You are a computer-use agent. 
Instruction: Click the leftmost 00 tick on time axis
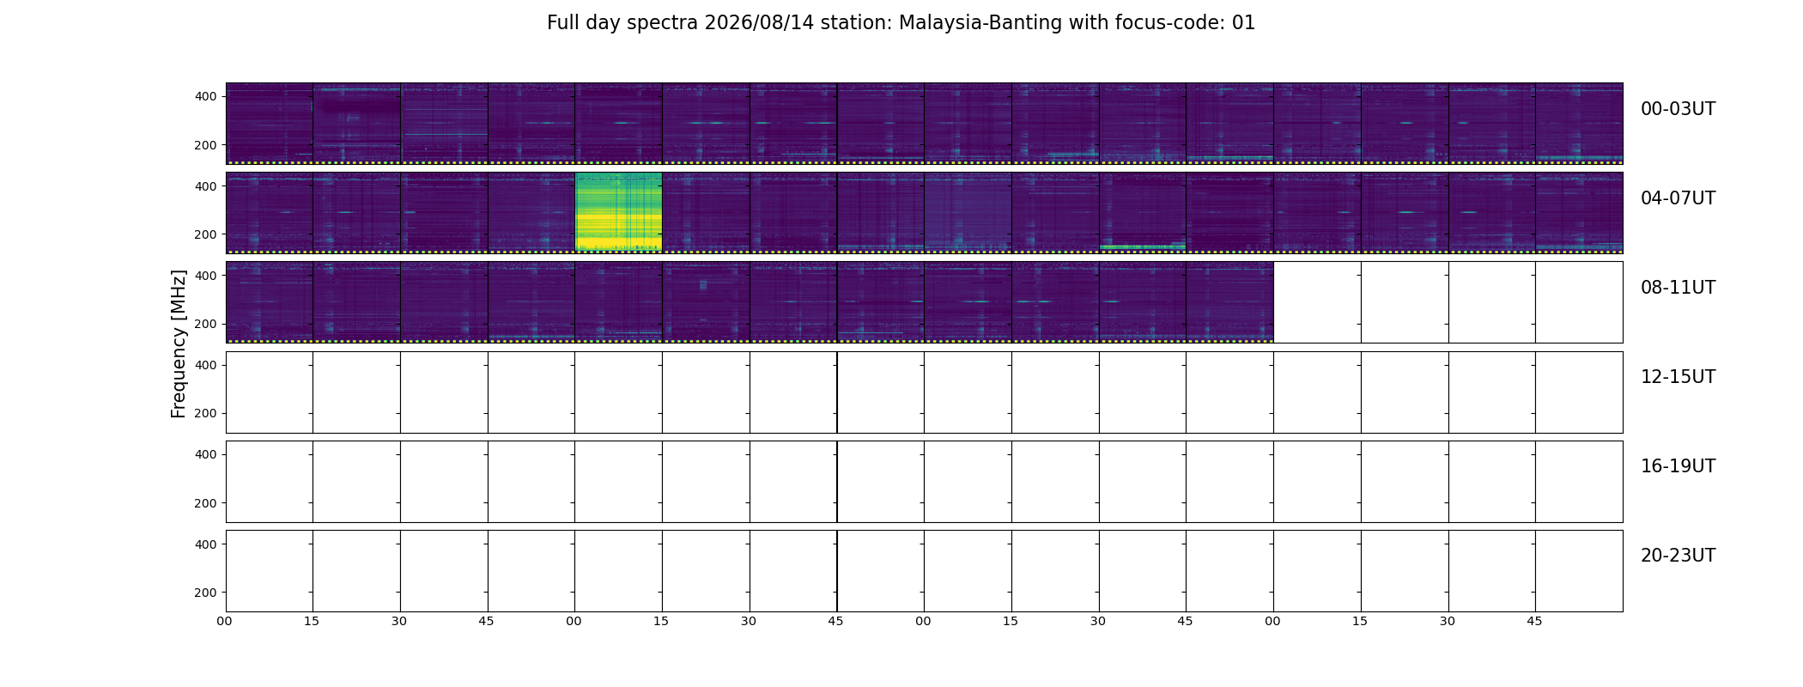click(x=224, y=621)
